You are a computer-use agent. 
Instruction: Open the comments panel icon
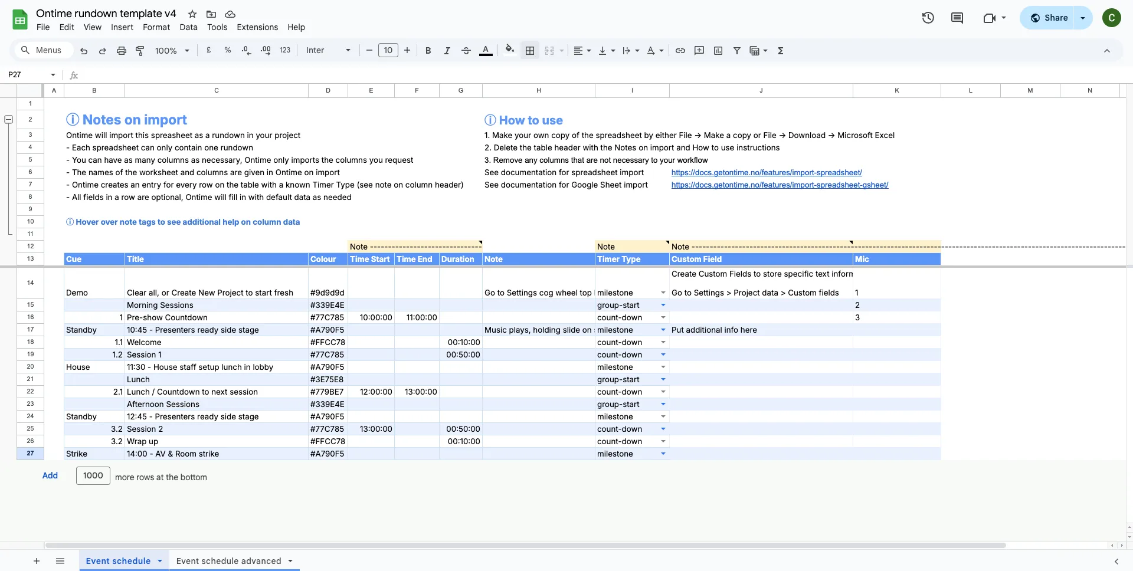(x=957, y=18)
